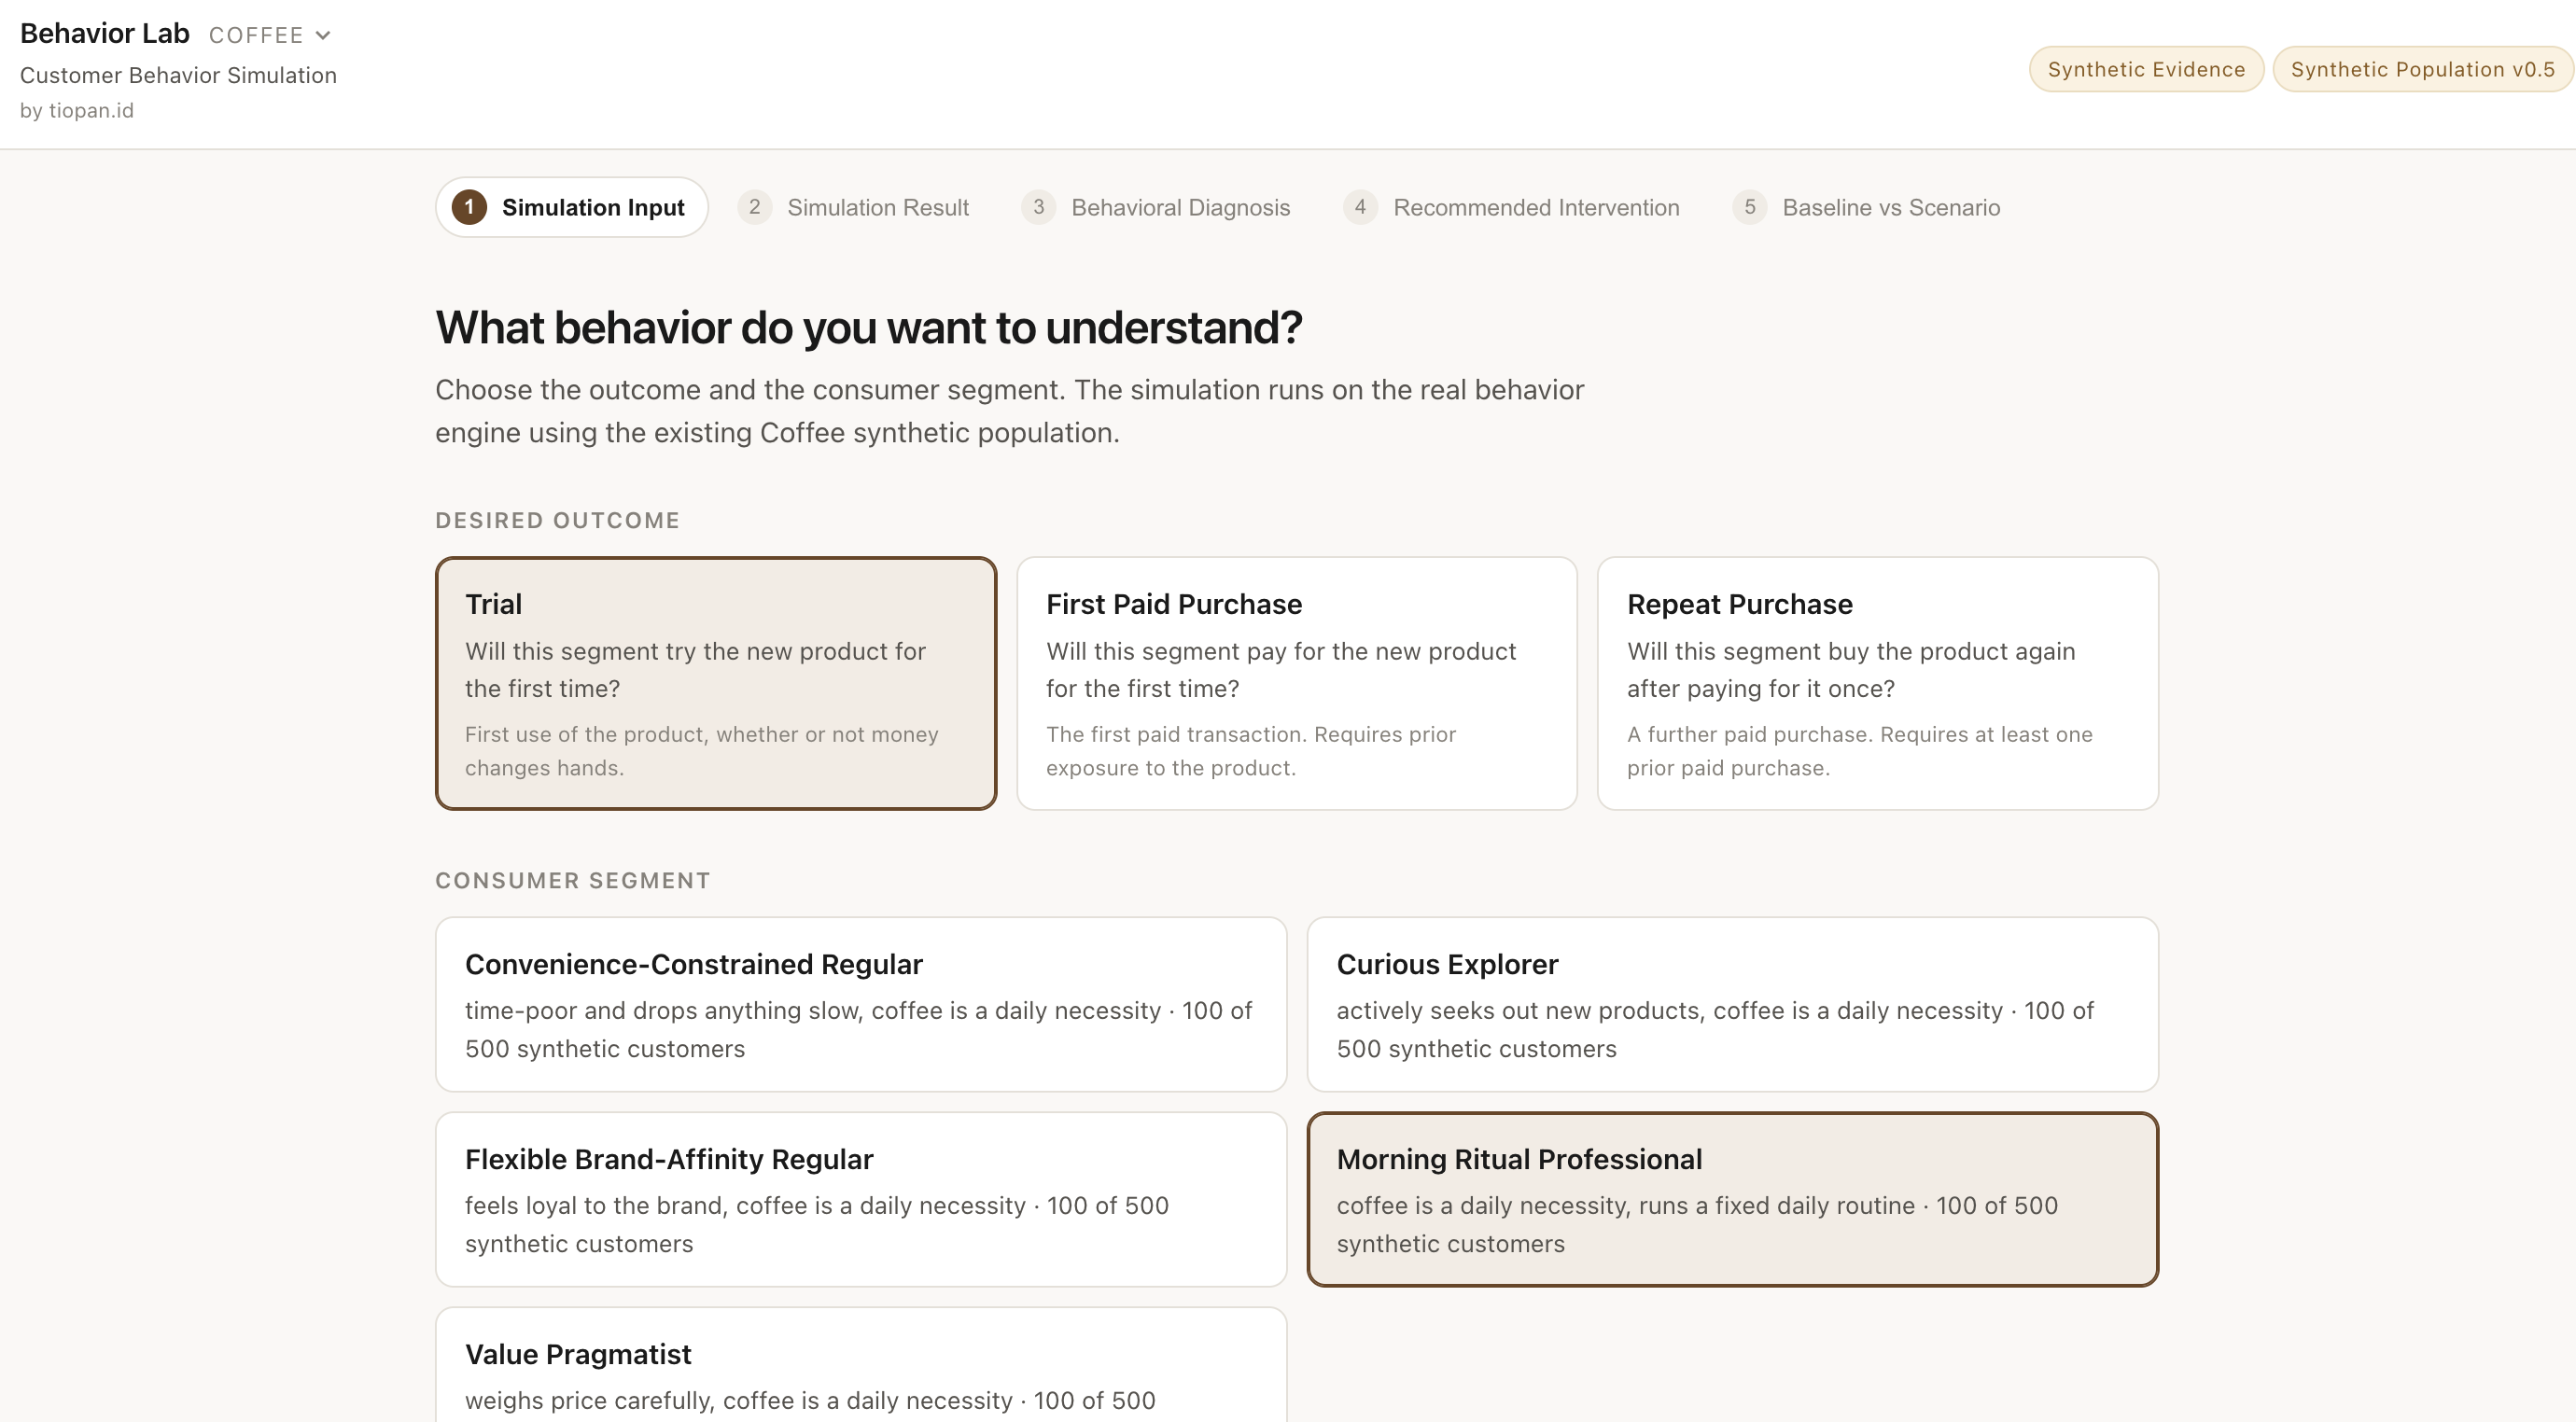This screenshot has height=1422, width=2576.
Task: Click the chevron next to COFFEE
Action: 322,35
